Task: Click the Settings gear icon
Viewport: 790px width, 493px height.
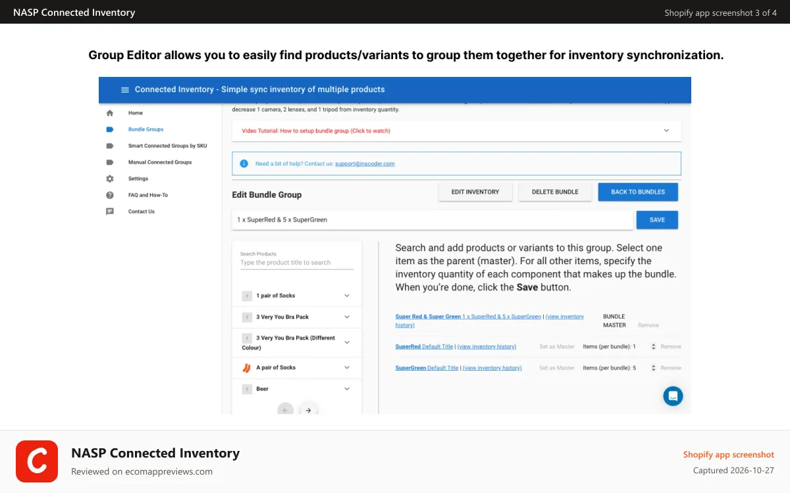Action: pyautogui.click(x=110, y=179)
